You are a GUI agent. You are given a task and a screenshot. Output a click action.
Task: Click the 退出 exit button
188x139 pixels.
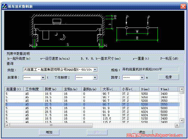pos(142,132)
